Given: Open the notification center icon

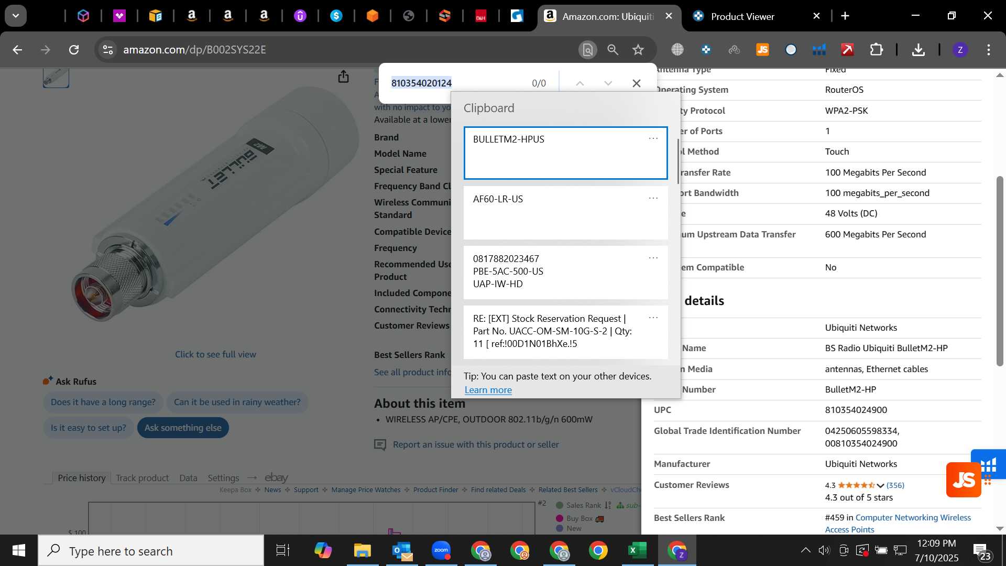Looking at the screenshot, I should pyautogui.click(x=981, y=551).
